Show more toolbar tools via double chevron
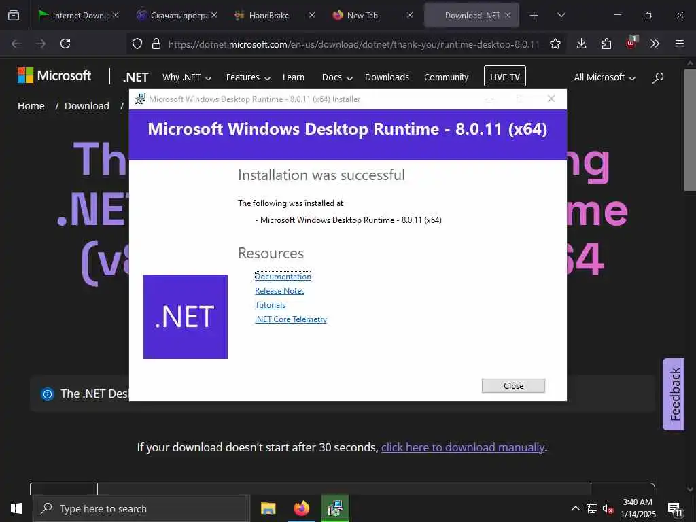This screenshot has width=696, height=522. (655, 43)
